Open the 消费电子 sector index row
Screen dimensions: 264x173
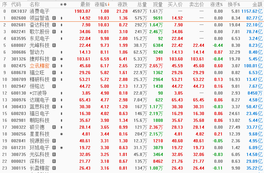point(39,11)
